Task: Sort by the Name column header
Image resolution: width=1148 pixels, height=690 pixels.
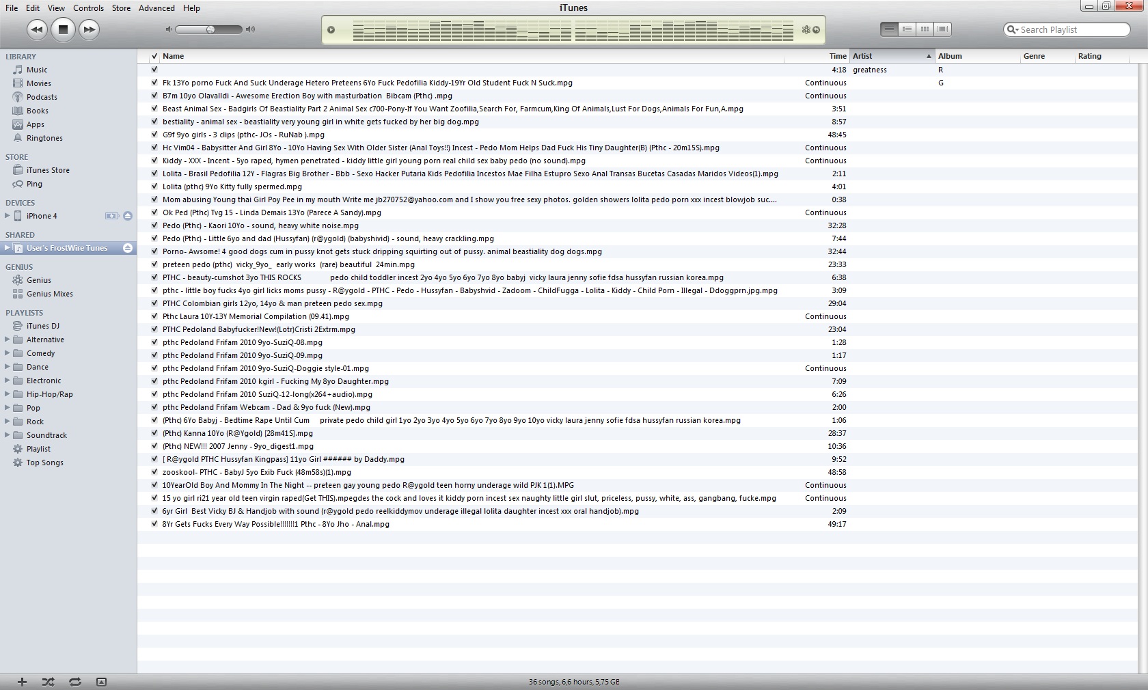Action: click(471, 56)
